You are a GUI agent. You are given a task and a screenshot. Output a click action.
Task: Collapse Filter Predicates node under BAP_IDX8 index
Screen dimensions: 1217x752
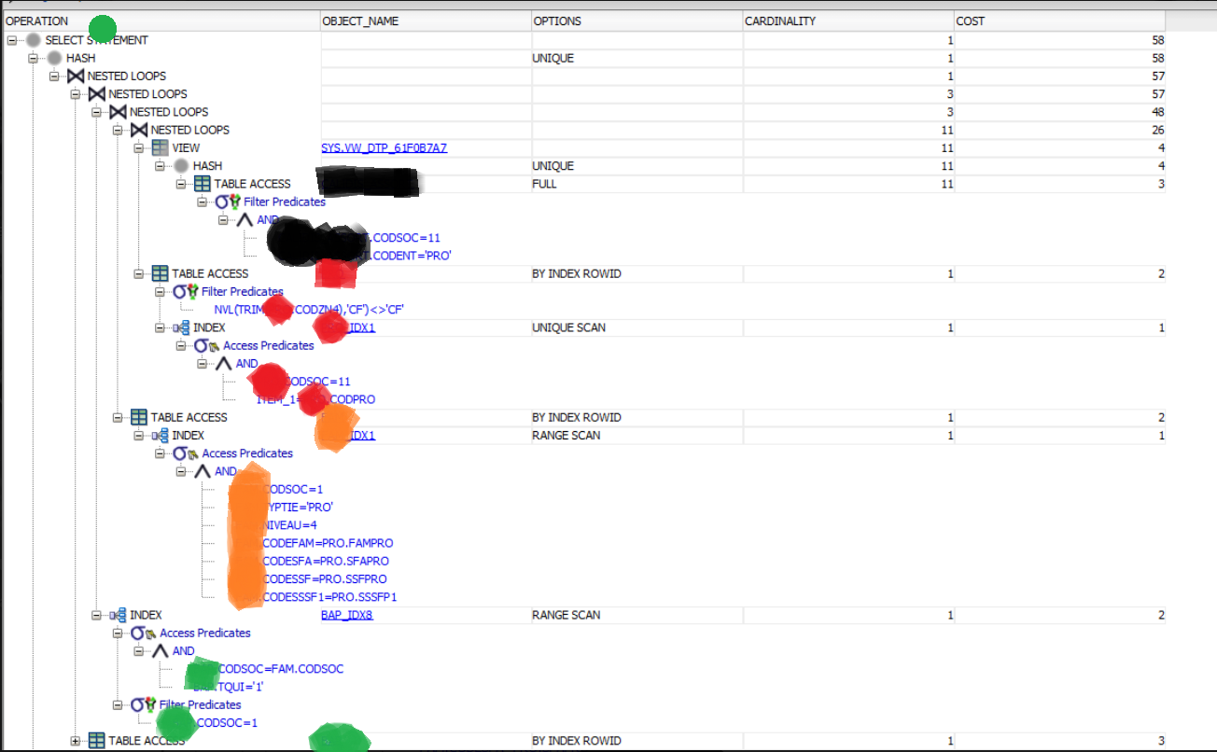[x=119, y=704]
